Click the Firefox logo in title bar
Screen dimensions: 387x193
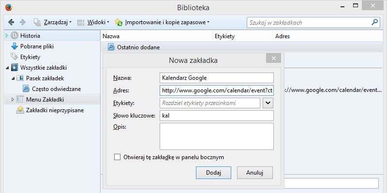pos(8,7)
